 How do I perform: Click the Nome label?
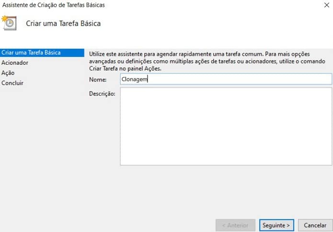tap(97, 80)
